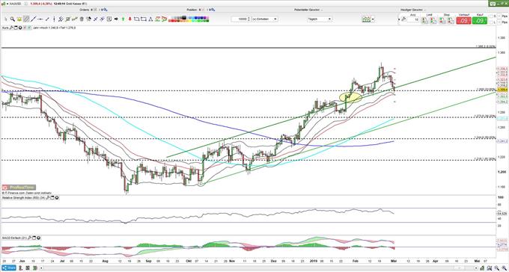Open the Einheiten units dropdown
The height and width of the screenshot is (272, 509).
264,19
